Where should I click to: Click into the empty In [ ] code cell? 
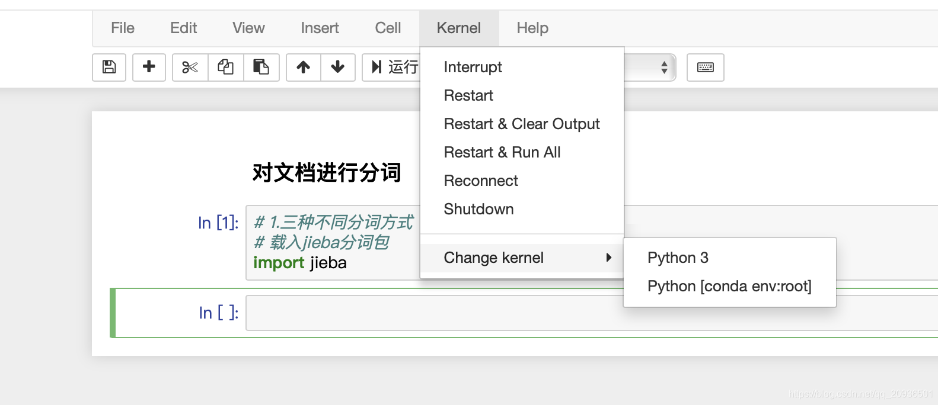(x=592, y=313)
